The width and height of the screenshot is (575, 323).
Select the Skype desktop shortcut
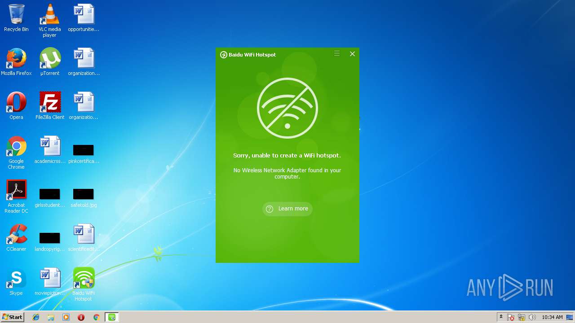pyautogui.click(x=16, y=282)
